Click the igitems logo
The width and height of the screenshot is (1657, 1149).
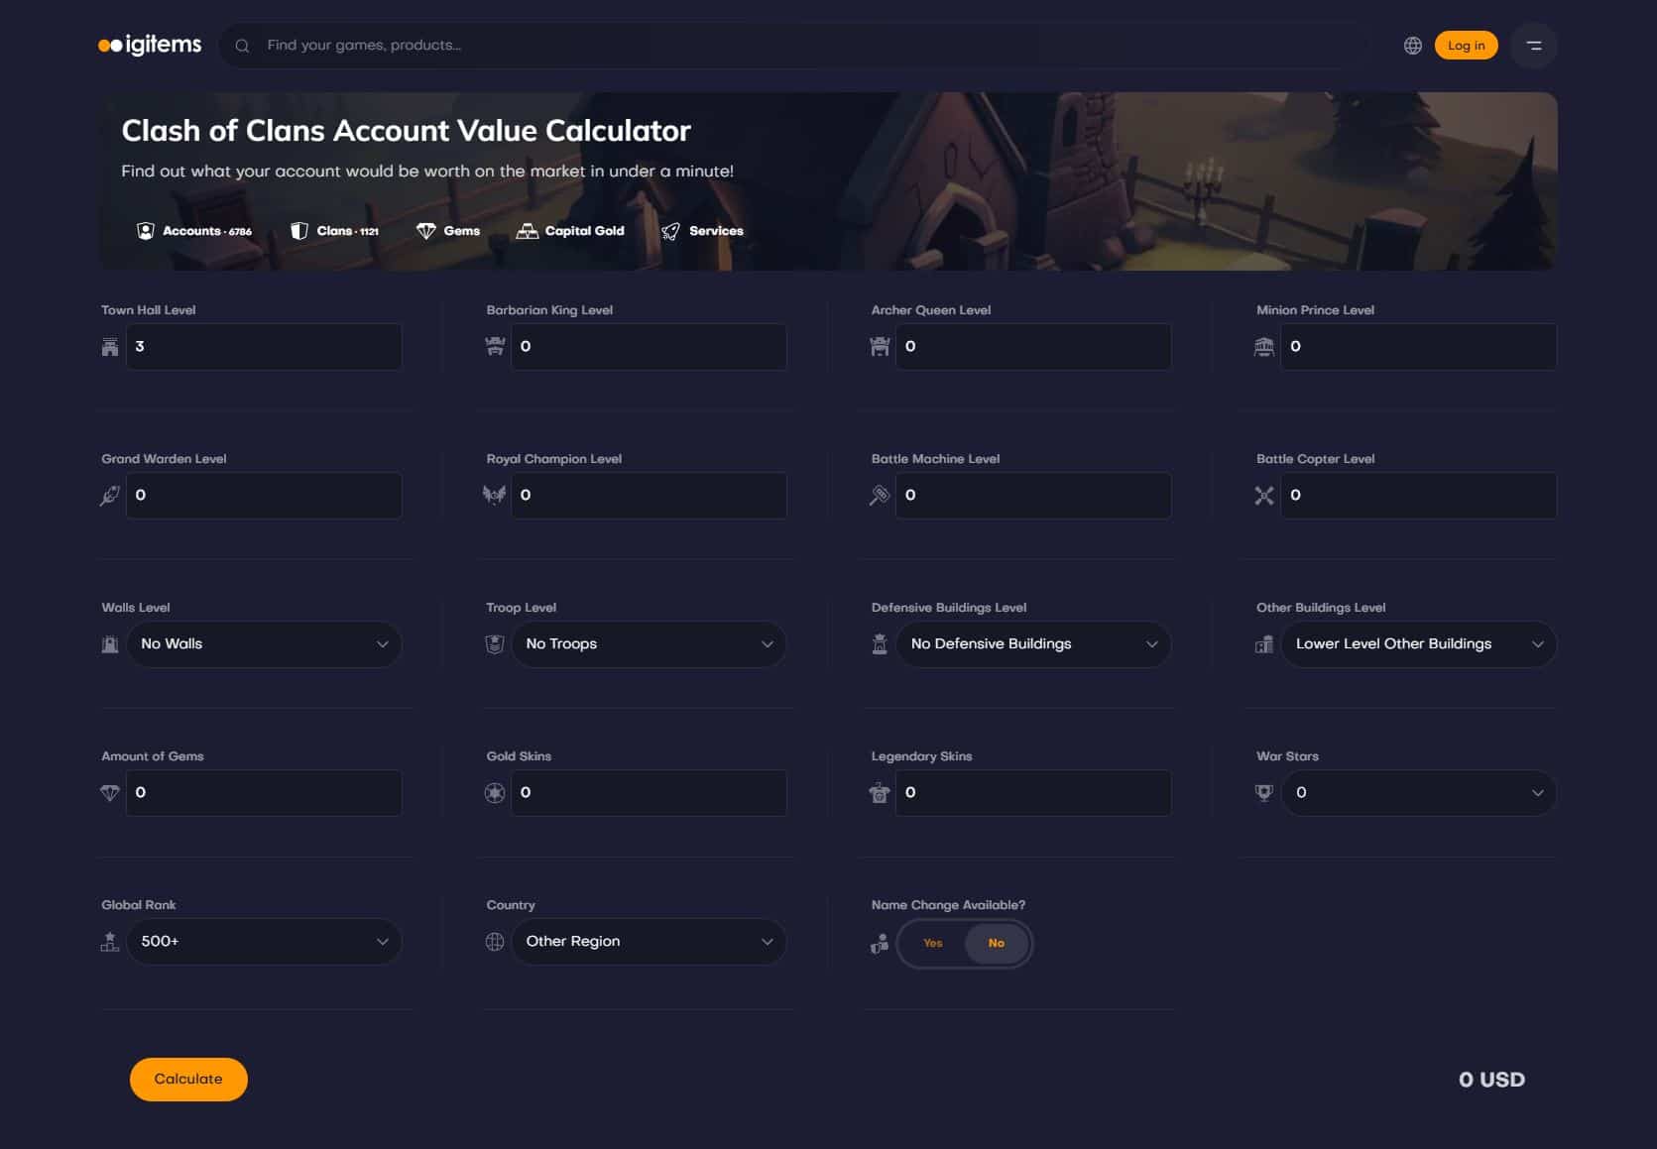click(150, 45)
